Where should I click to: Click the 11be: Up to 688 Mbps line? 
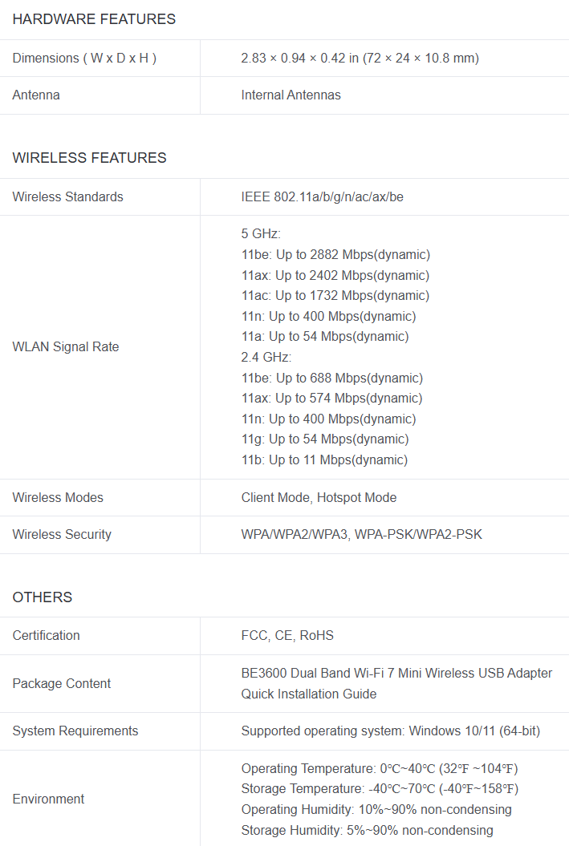coord(331,378)
